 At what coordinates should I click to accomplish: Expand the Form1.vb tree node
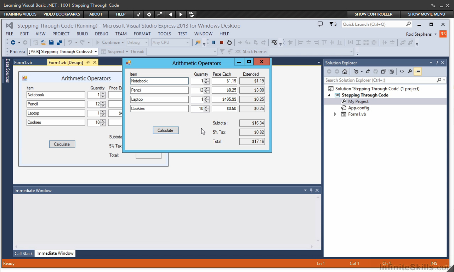pyautogui.click(x=335, y=114)
